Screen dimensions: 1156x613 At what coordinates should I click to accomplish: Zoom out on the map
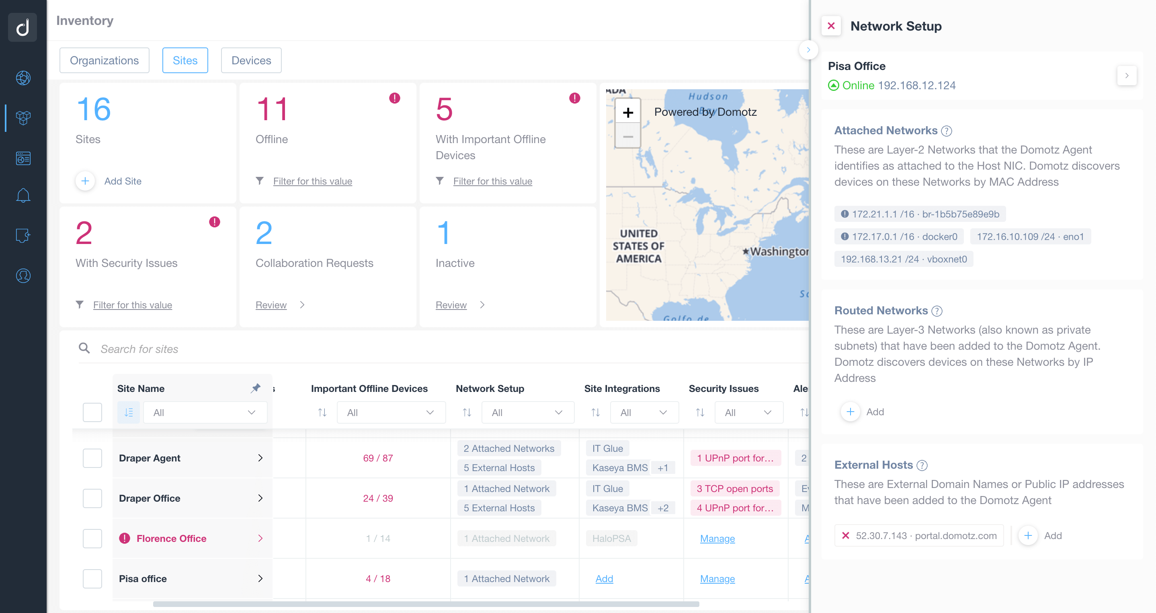pyautogui.click(x=628, y=136)
